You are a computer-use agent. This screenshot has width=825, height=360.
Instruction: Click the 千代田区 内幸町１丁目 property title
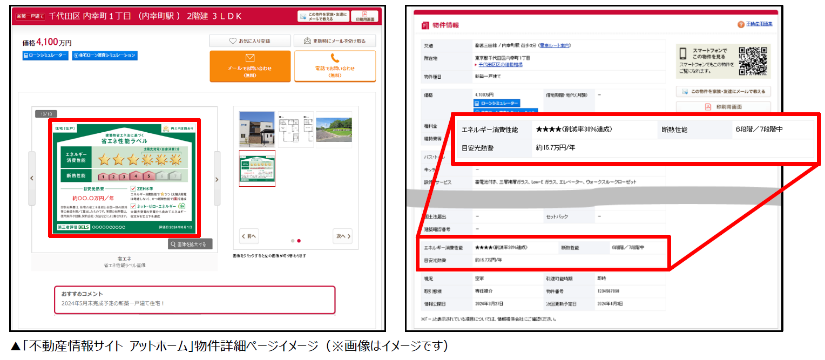[x=145, y=16]
